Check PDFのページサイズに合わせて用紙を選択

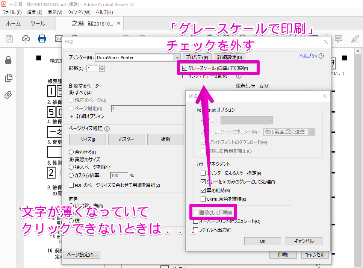point(71,185)
